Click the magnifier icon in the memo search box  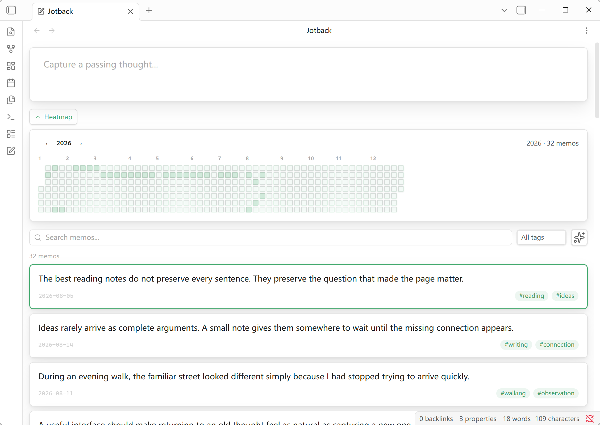[38, 237]
